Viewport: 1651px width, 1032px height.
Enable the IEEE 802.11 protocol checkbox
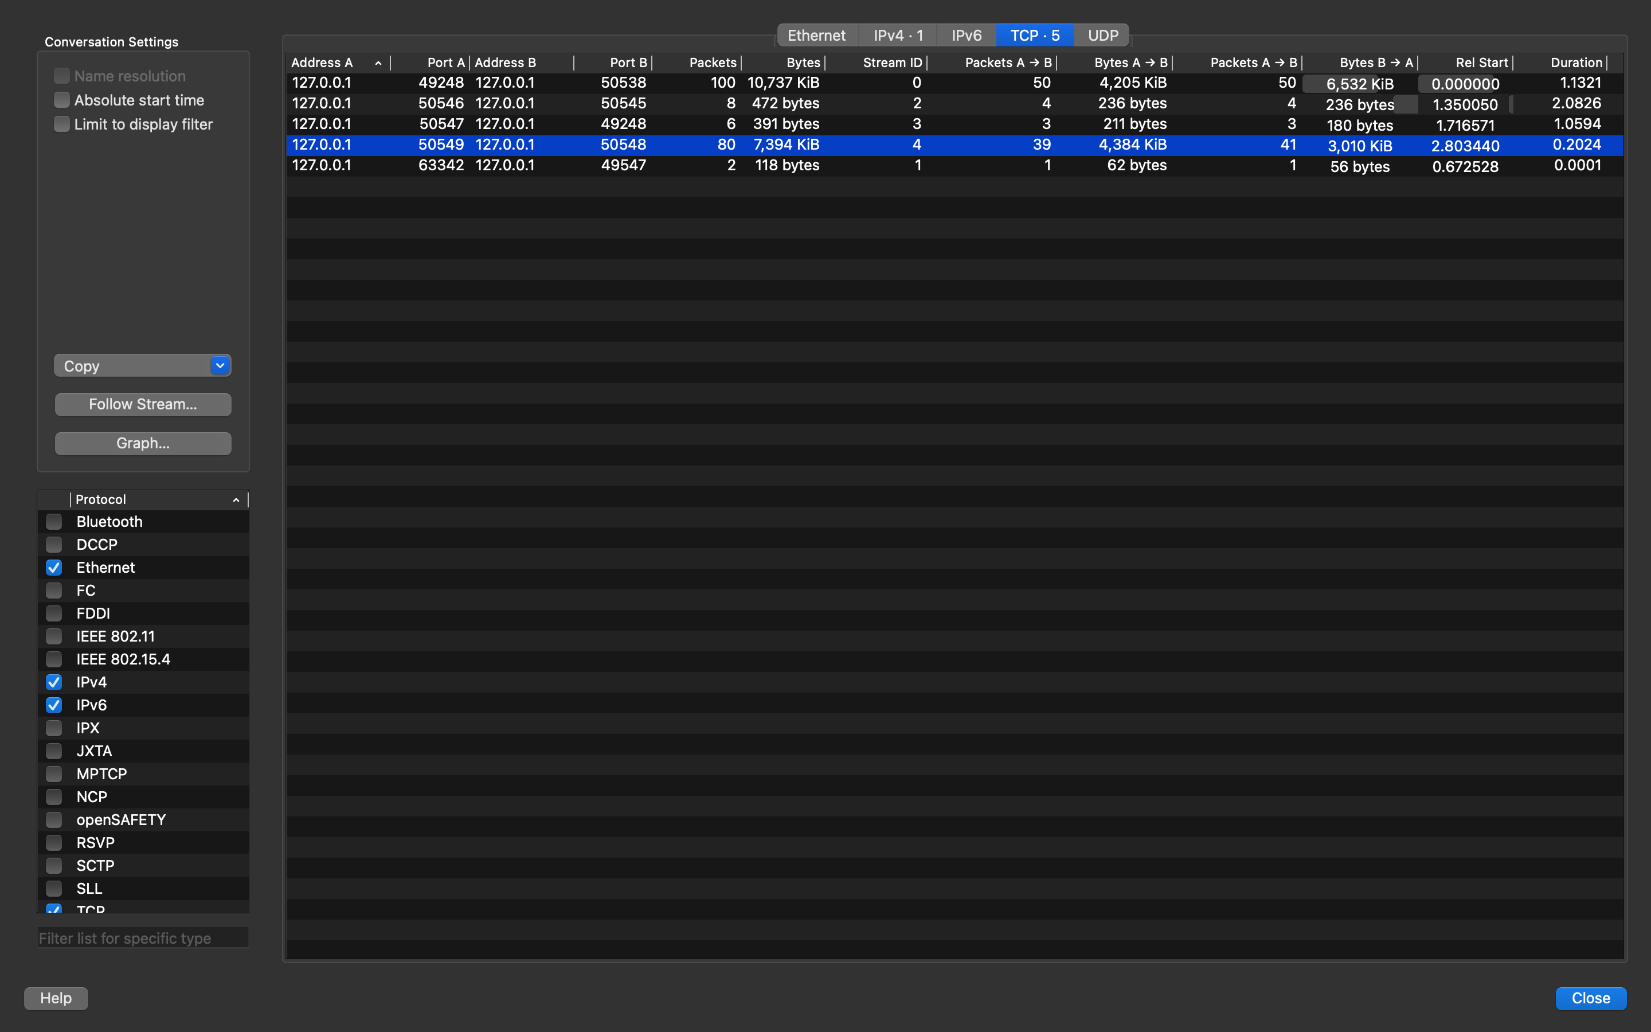point(54,636)
